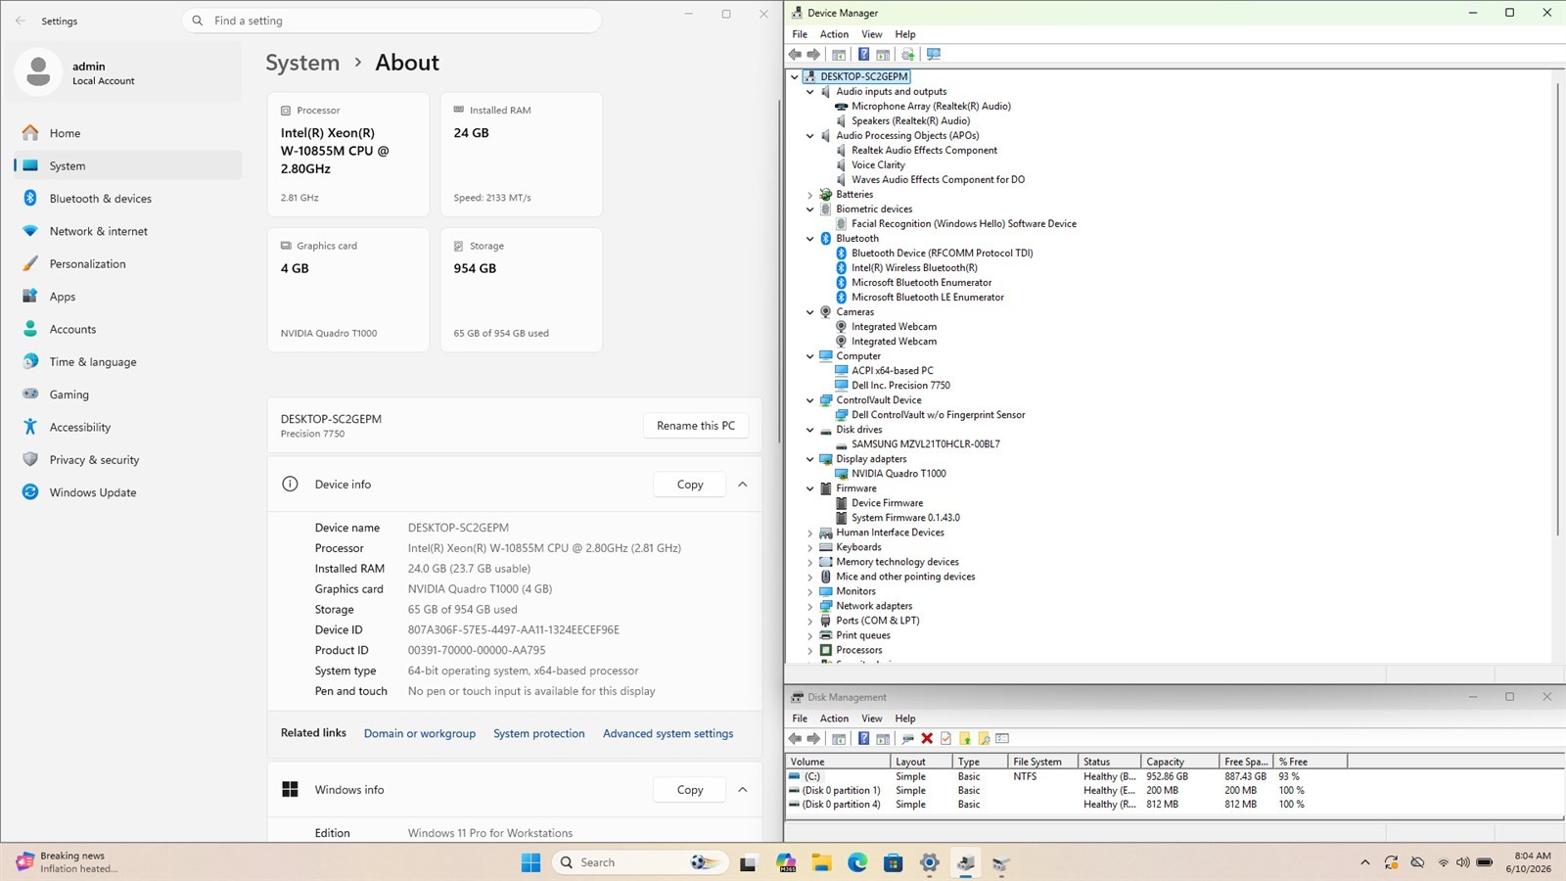Copy the Device info details
Screen dimensions: 1566x881
pos(690,485)
